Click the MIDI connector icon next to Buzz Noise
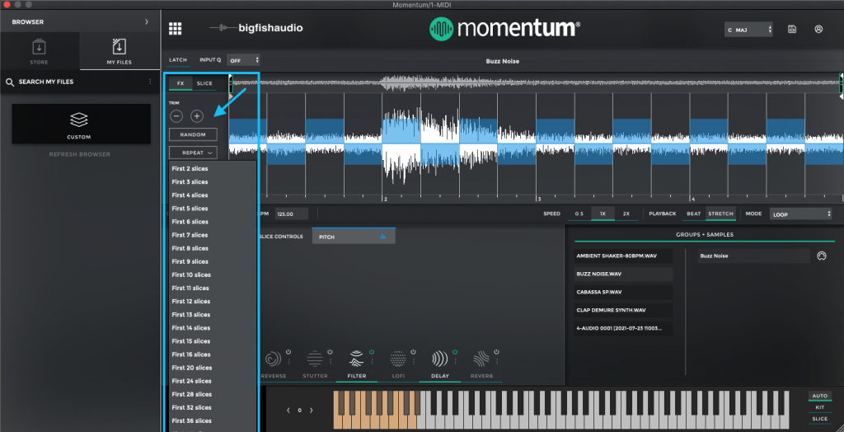This screenshot has height=432, width=844. 821,256
